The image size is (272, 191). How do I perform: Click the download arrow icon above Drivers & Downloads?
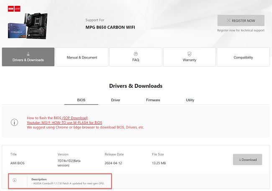tap(28, 53)
